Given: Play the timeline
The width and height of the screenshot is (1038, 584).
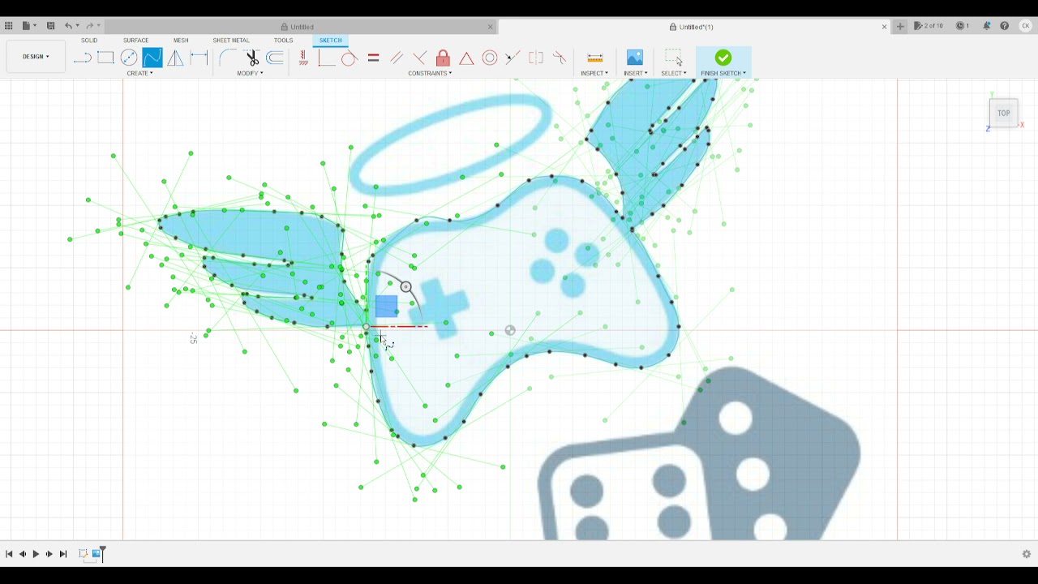Looking at the screenshot, I should [36, 554].
